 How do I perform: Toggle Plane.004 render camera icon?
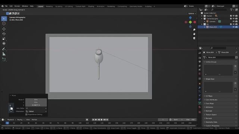(x=236, y=27)
